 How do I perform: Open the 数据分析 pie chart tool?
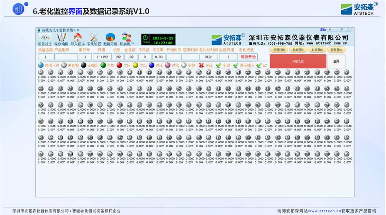click(x=110, y=39)
